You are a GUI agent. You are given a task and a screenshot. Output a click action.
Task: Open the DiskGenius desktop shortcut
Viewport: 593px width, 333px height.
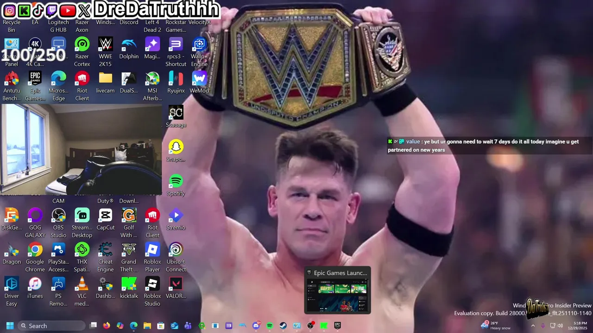click(x=12, y=219)
